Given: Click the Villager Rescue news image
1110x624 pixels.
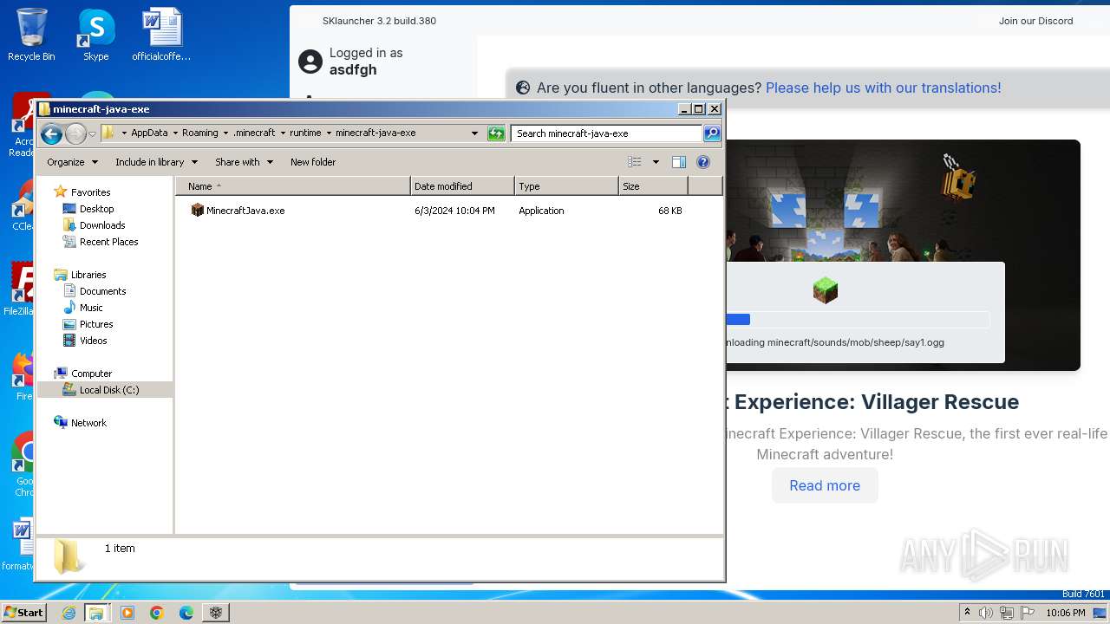Looking at the screenshot, I should 903,199.
